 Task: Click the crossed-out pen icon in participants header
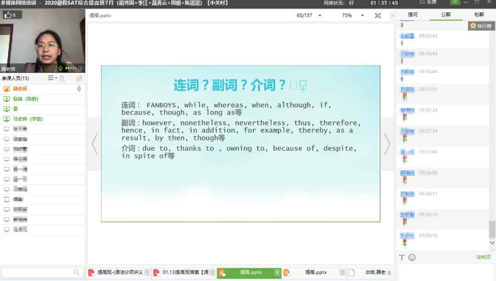(79, 78)
